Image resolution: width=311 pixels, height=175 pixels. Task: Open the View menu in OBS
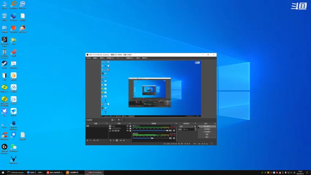[102, 58]
